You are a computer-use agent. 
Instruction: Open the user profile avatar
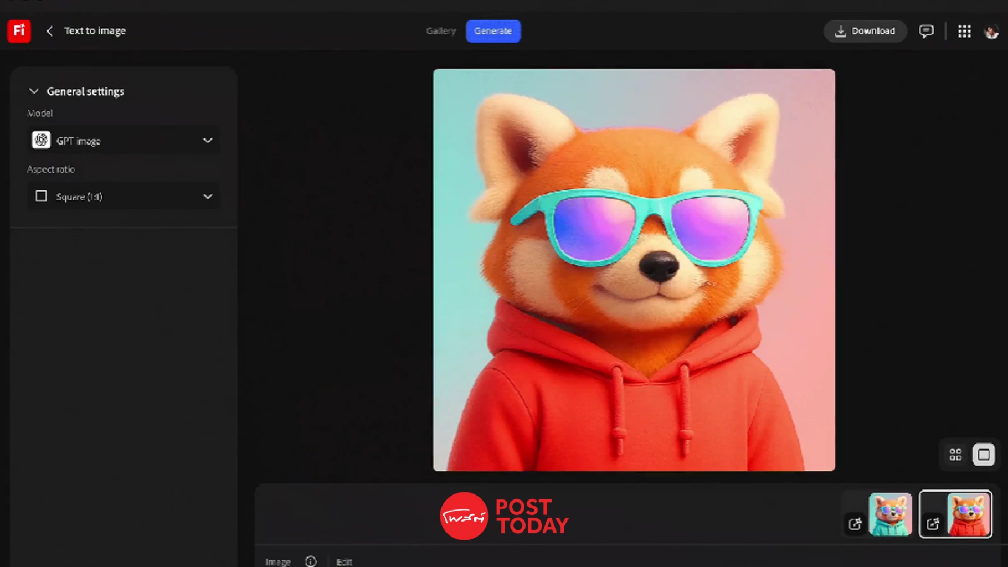991,32
